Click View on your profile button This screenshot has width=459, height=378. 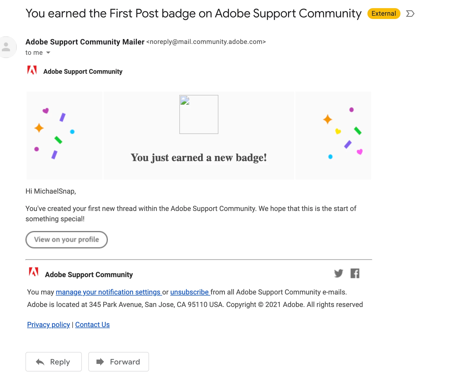(67, 239)
